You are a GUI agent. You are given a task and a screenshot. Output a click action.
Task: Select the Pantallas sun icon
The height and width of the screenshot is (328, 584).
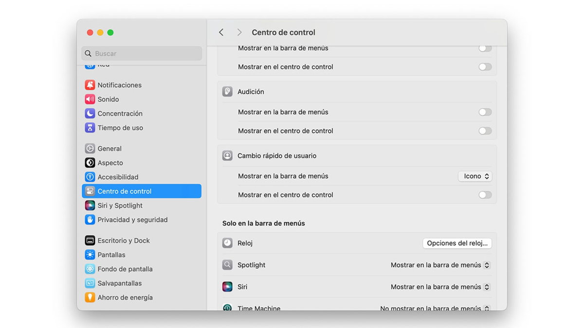tap(90, 255)
